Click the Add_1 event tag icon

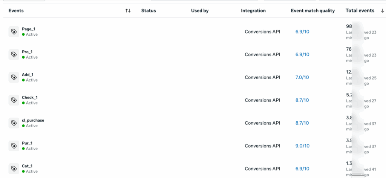(14, 77)
